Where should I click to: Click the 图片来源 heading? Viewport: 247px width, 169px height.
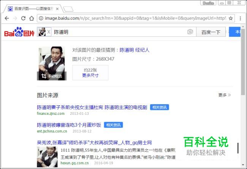(47, 95)
